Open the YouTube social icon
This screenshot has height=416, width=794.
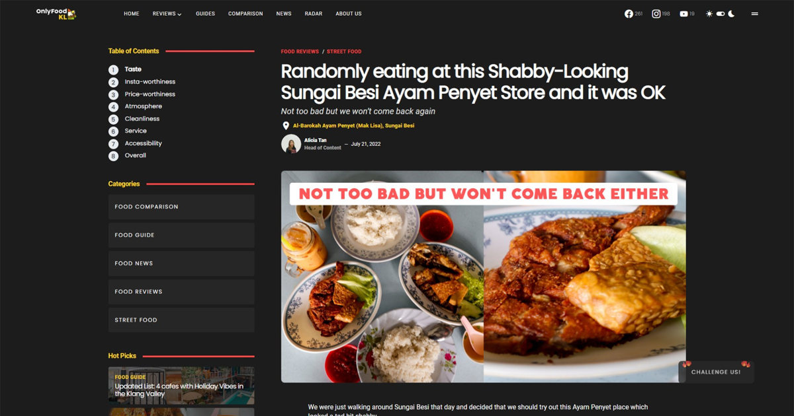click(684, 14)
